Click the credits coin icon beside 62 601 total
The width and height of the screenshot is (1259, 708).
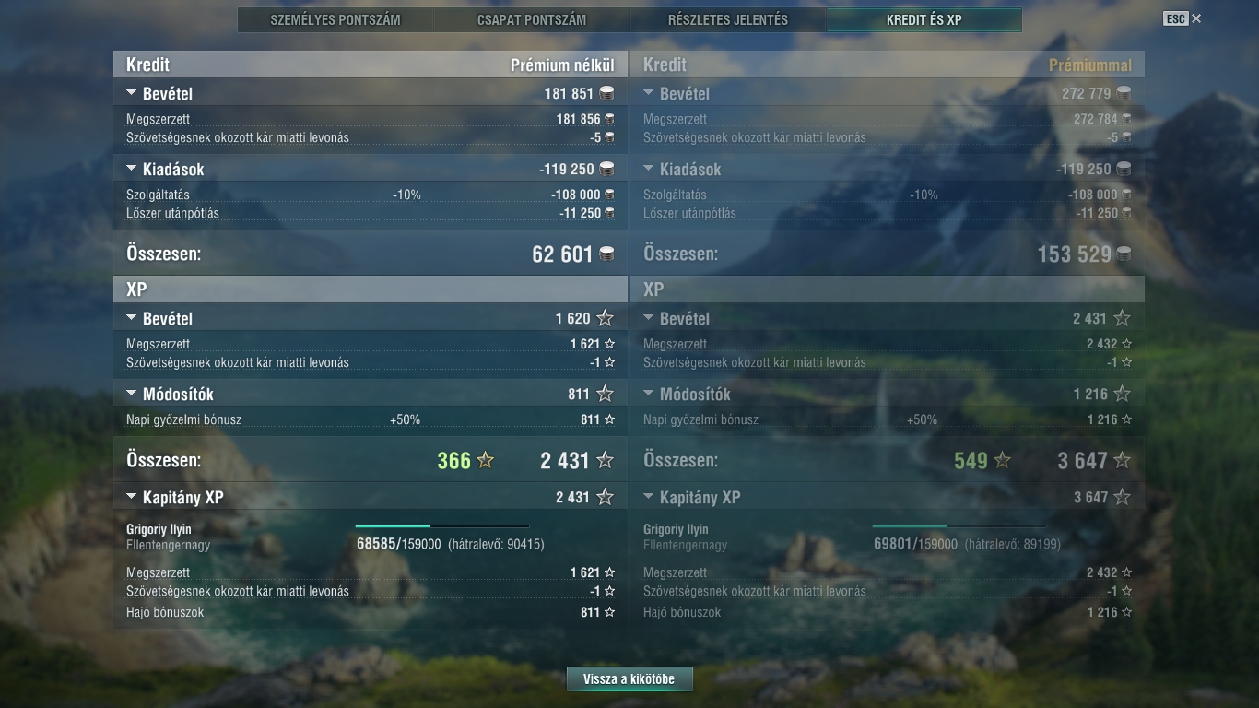tap(606, 254)
